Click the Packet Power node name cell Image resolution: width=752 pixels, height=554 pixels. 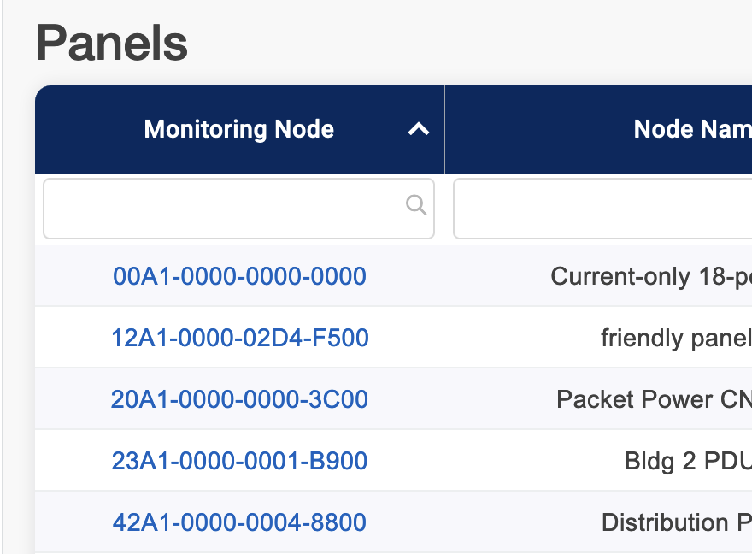(654, 399)
